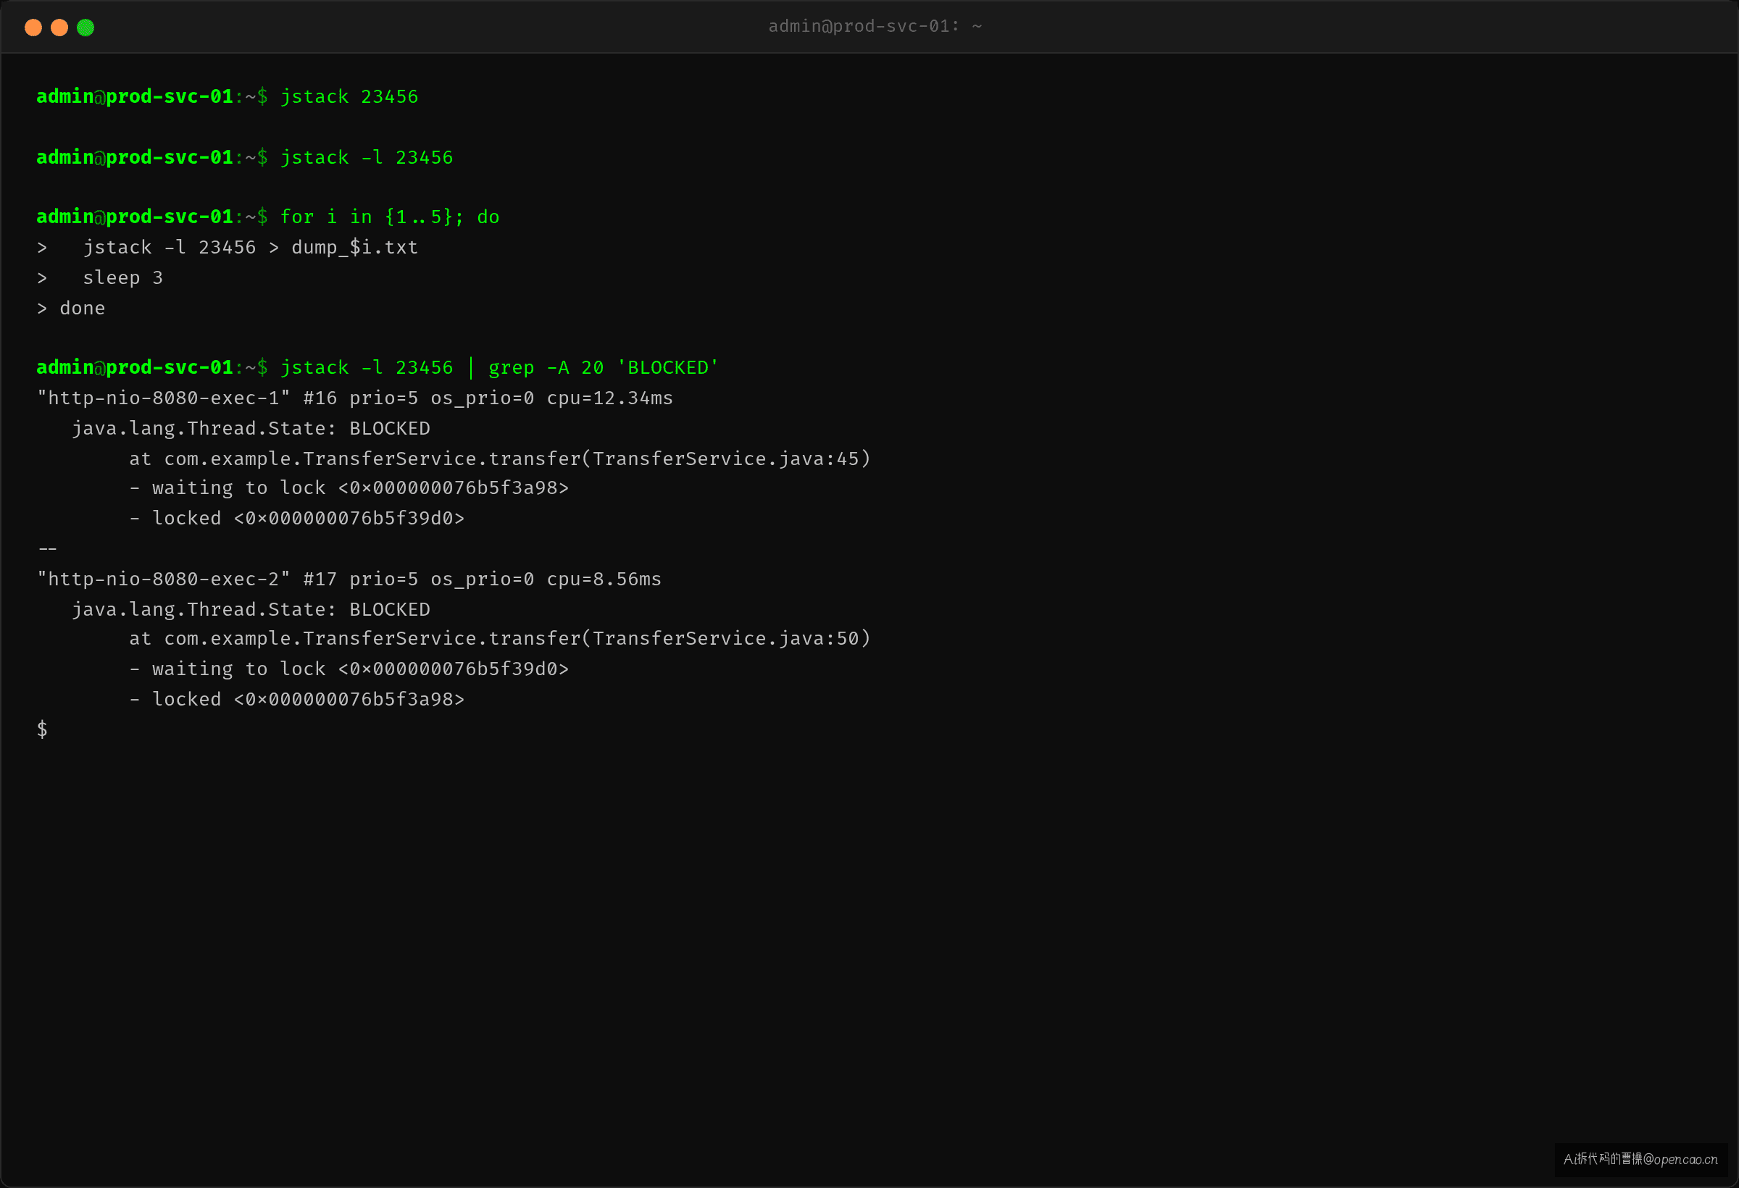Click the 'dump_$i.txt' redirect text
The height and width of the screenshot is (1188, 1739).
(354, 248)
